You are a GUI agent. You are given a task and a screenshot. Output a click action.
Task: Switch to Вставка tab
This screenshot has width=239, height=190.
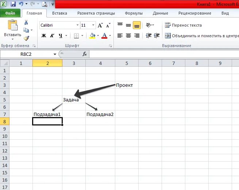tap(59, 13)
